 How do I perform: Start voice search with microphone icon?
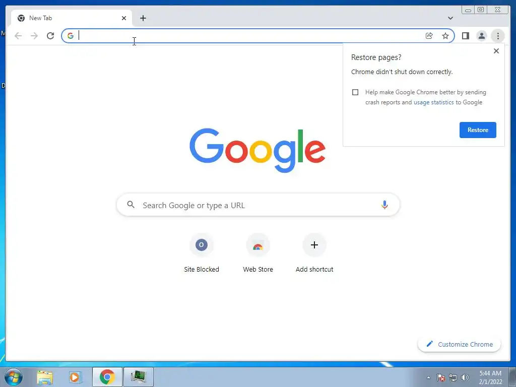[x=384, y=205]
